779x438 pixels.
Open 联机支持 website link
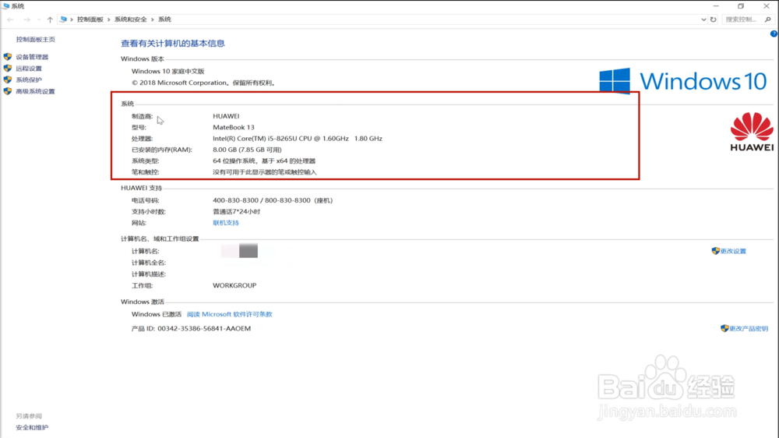click(226, 223)
